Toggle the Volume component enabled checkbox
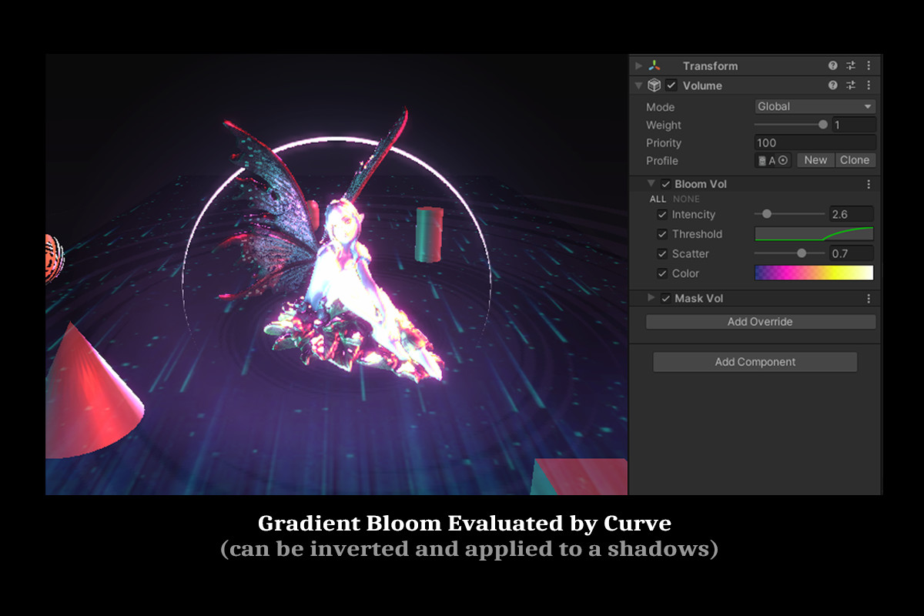This screenshot has width=924, height=616. click(x=669, y=85)
